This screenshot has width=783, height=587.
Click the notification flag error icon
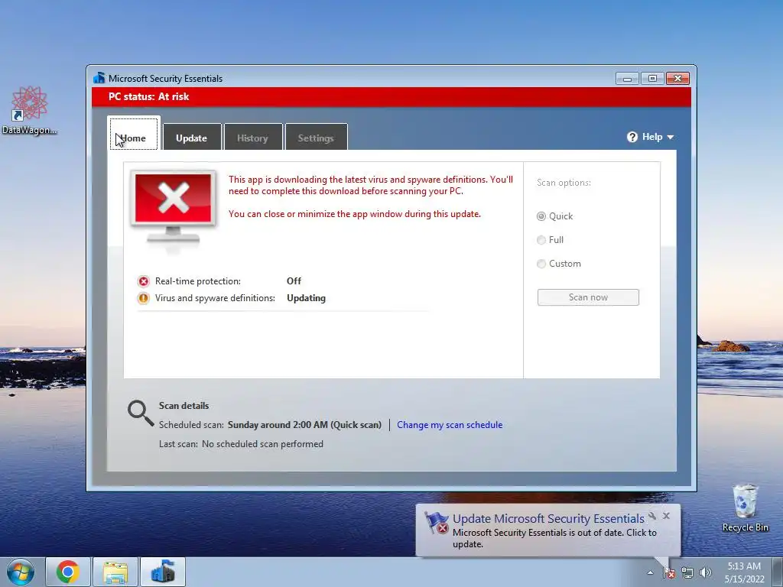pyautogui.click(x=437, y=523)
